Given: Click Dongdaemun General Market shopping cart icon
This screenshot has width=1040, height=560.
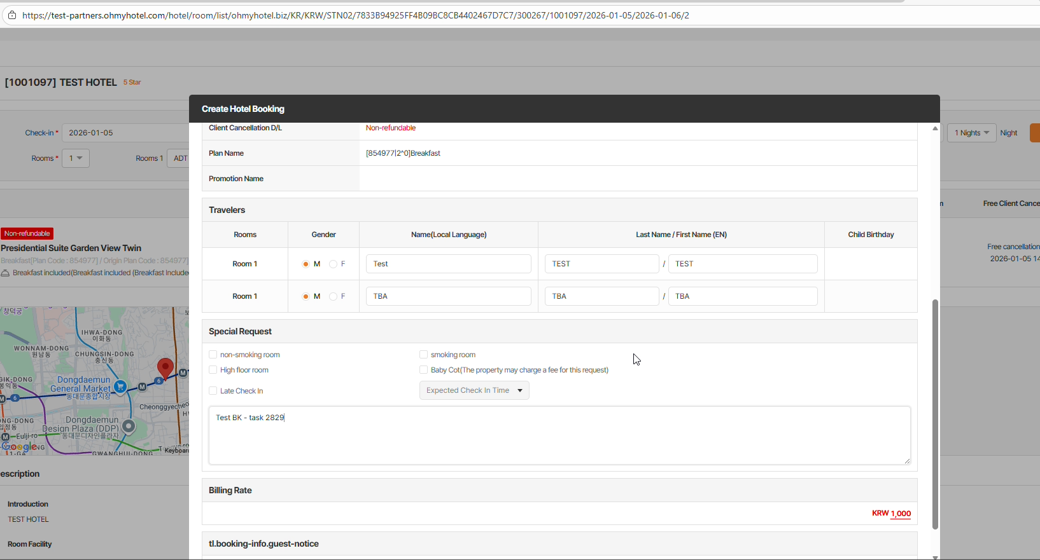Looking at the screenshot, I should click(120, 386).
